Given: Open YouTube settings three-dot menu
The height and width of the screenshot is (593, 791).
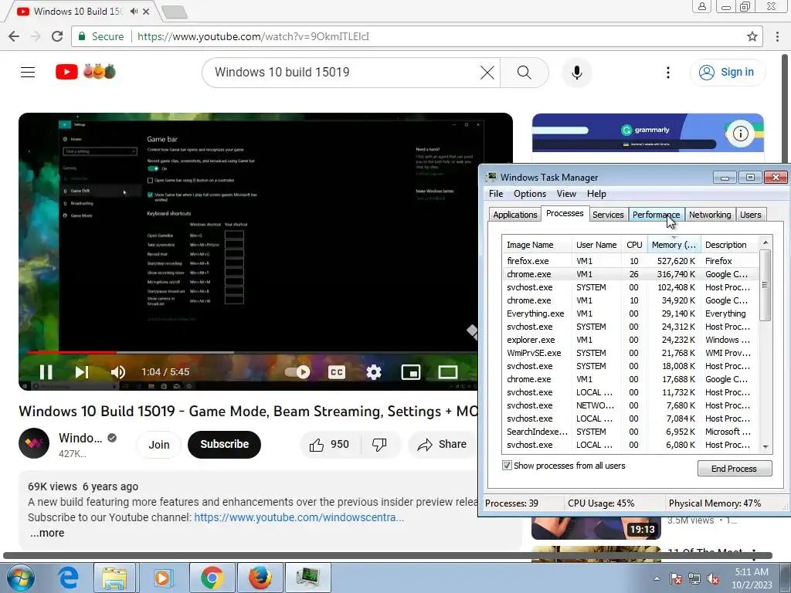Looking at the screenshot, I should click(668, 73).
